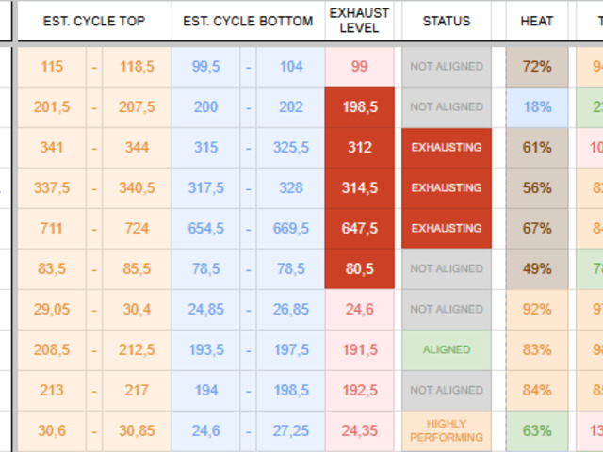The image size is (603, 452).
Task: Click the EXHAUST LEVEL column header
Action: pyautogui.click(x=359, y=21)
